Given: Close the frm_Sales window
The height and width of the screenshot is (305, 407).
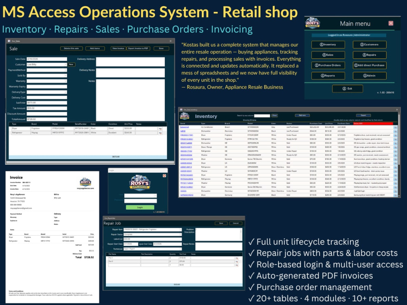Looking at the screenshot, I should tap(171, 41).
